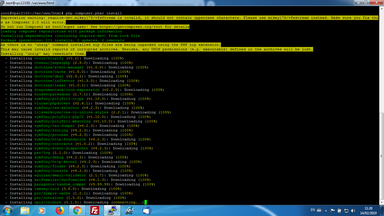Click package name symfony/http-foundation

(x=60, y=139)
